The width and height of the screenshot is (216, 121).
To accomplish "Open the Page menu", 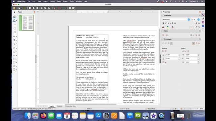I will tap(59, 1).
